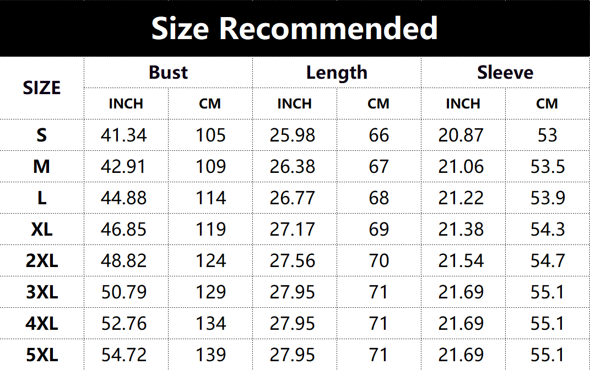Viewport: 590px width, 370px height.
Task: Select the 54.72 bust inch cell
Action: [124, 355]
